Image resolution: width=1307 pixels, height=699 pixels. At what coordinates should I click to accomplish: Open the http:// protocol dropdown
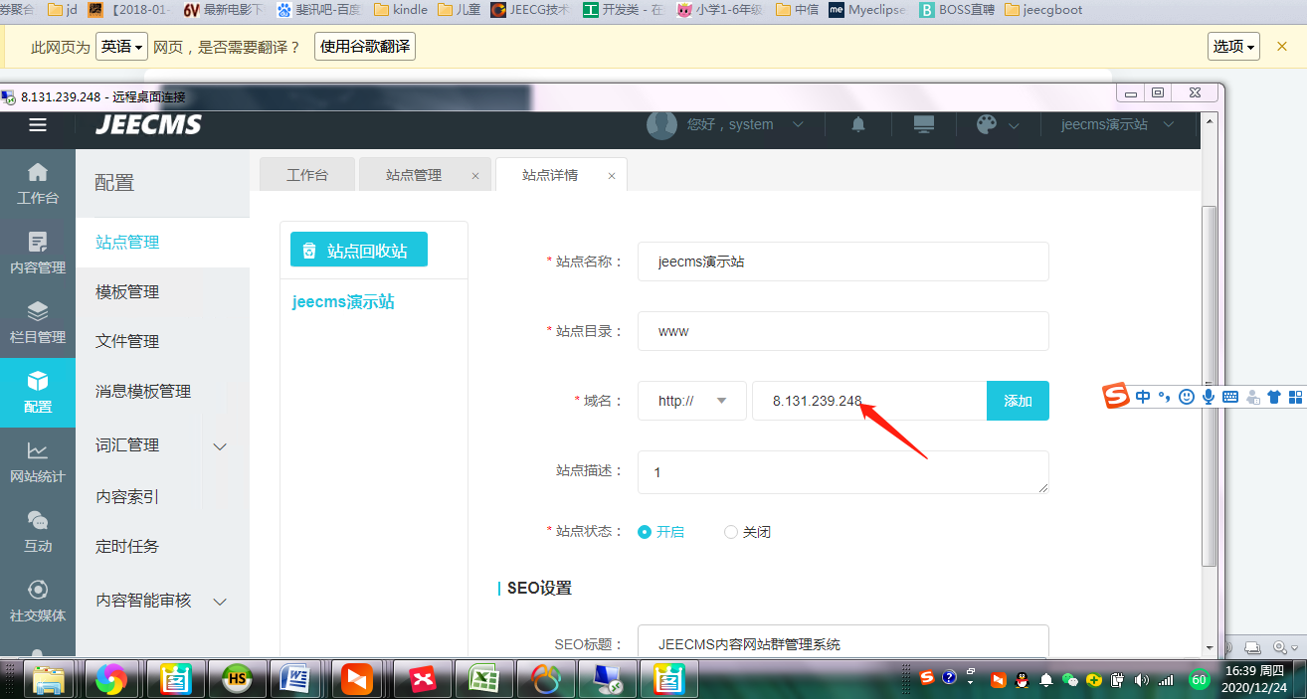point(692,401)
